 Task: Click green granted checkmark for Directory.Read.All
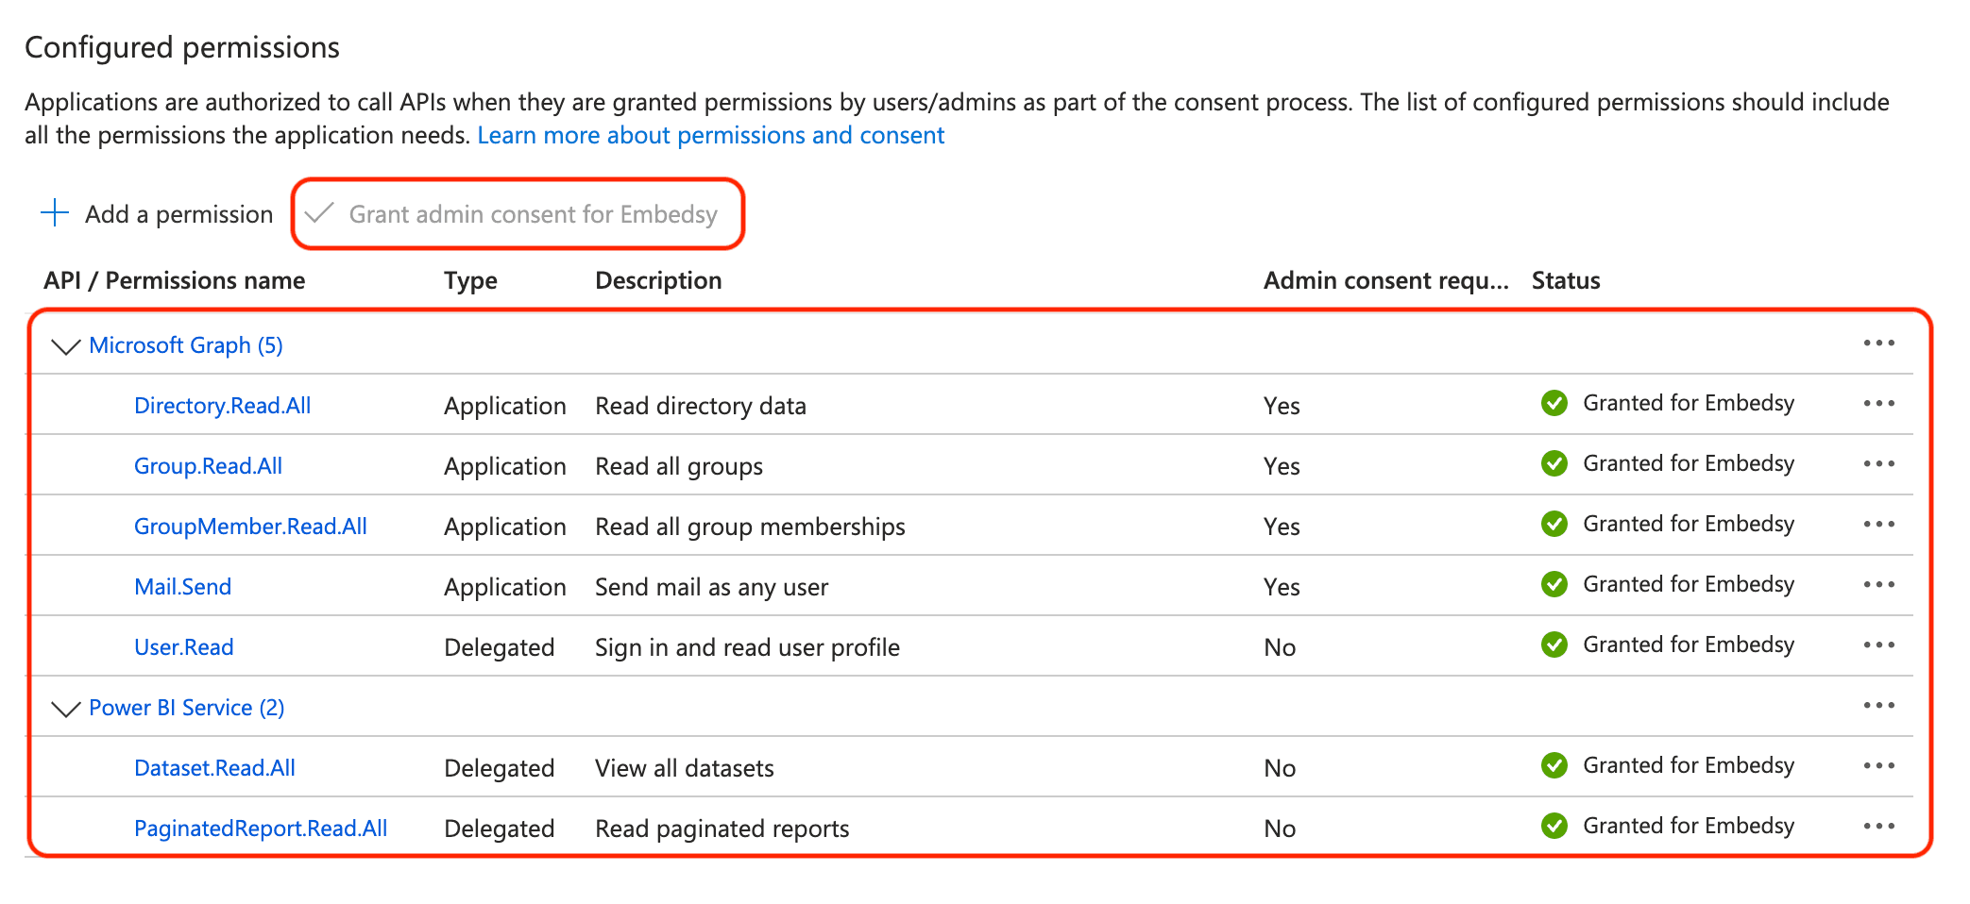pos(1554,403)
